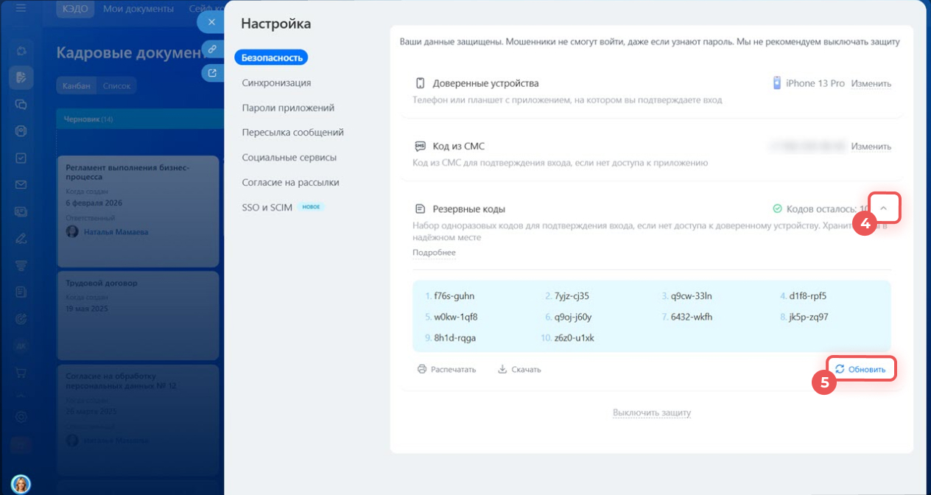Click the mail envelope icon in sidebar
Screen dimensions: 931x495
pos(21,184)
